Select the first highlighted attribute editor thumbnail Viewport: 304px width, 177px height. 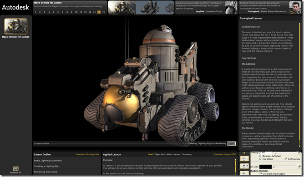244,158
